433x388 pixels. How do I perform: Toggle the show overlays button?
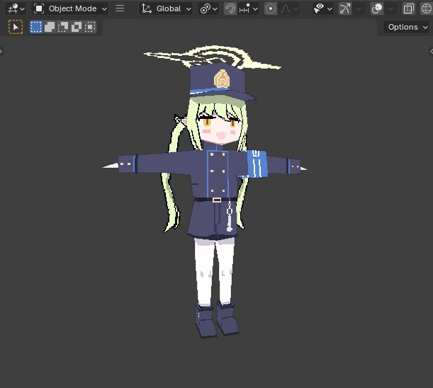coord(377,8)
